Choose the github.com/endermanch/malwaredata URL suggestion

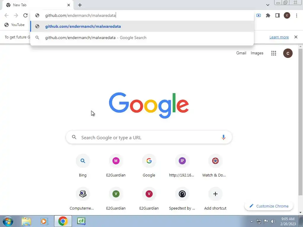tap(142, 26)
